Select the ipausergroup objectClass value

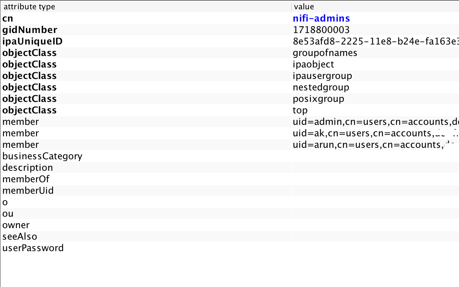point(322,76)
